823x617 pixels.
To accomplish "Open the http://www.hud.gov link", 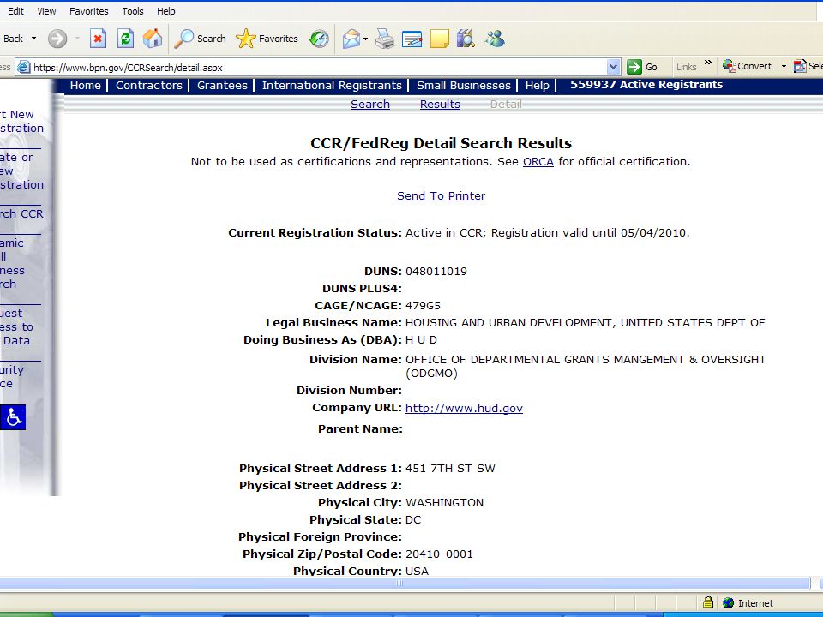I will pos(464,408).
